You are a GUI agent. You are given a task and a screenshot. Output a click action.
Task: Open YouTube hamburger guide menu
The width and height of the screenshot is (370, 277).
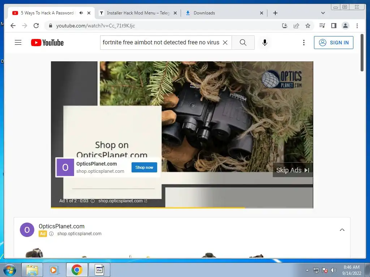(x=18, y=43)
